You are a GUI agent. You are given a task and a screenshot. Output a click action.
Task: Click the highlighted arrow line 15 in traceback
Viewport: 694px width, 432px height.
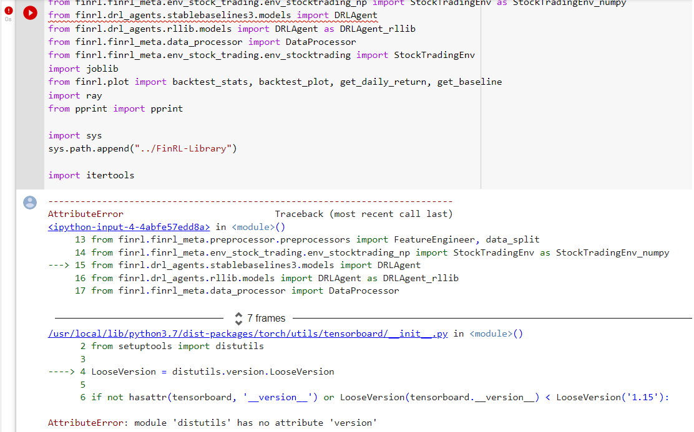237,265
